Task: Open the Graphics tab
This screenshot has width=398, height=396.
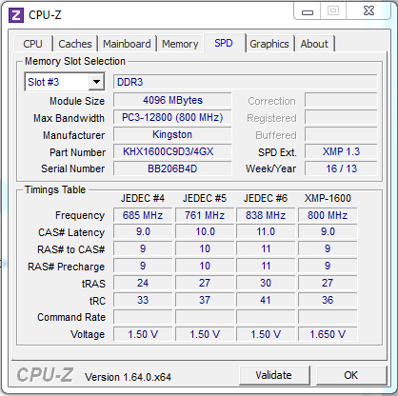Action: tap(269, 44)
